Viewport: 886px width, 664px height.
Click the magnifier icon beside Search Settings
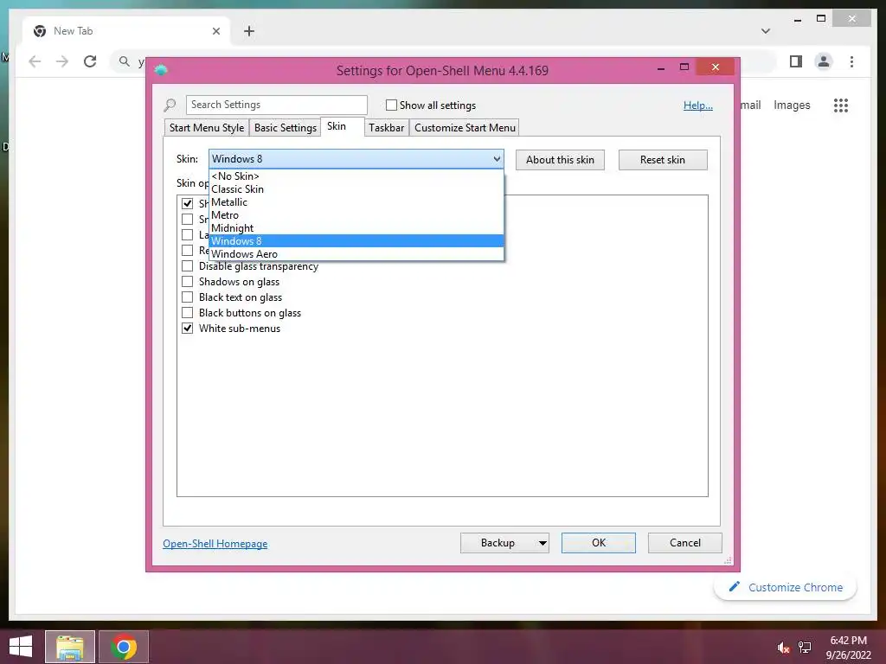[x=170, y=105]
